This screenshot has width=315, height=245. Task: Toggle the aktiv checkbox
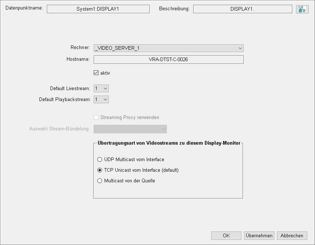pyautogui.click(x=96, y=73)
